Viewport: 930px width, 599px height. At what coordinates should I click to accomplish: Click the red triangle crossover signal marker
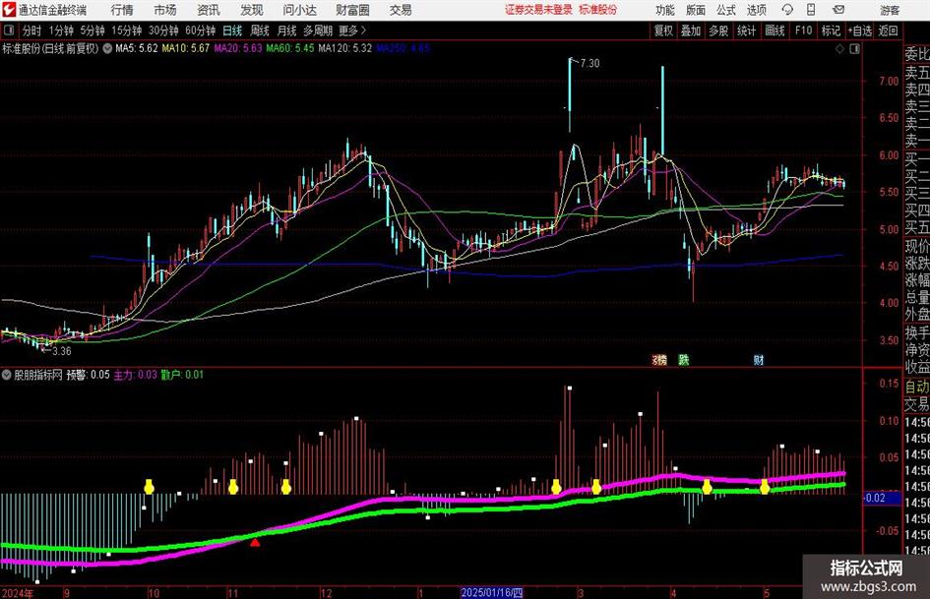255,542
